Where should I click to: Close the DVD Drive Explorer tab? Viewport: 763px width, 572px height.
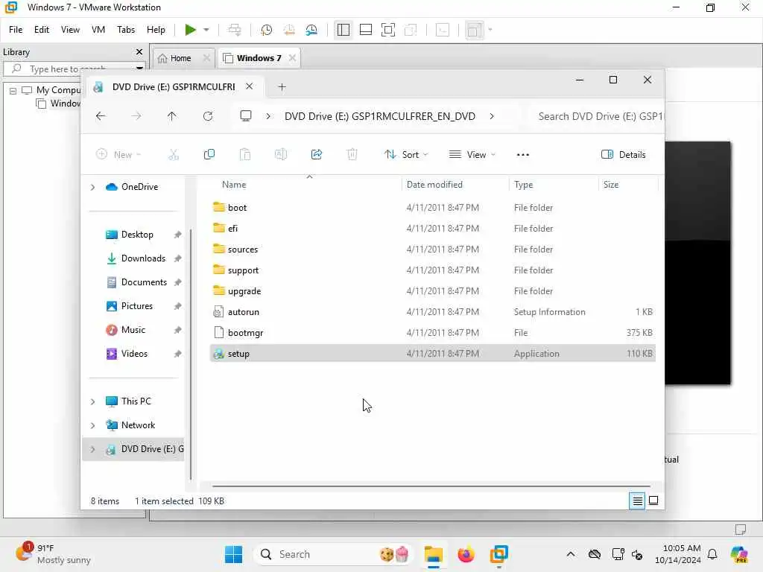click(249, 86)
